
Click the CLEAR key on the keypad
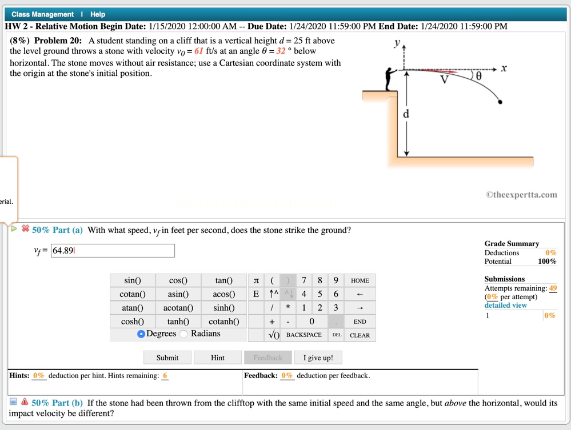(x=360, y=335)
